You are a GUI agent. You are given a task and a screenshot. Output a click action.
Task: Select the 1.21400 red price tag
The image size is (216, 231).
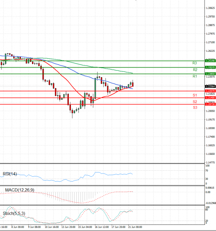coord(210,98)
